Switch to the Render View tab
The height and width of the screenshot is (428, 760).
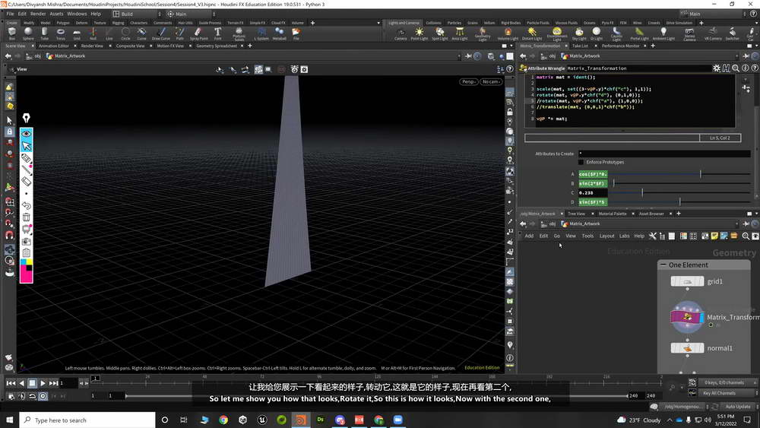coord(92,46)
